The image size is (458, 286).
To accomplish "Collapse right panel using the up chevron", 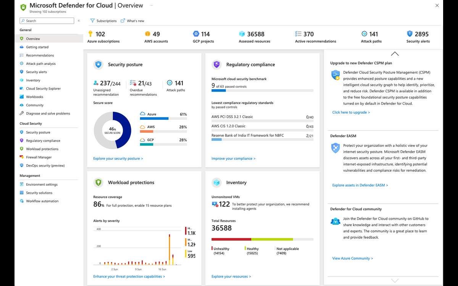I will click(x=395, y=54).
